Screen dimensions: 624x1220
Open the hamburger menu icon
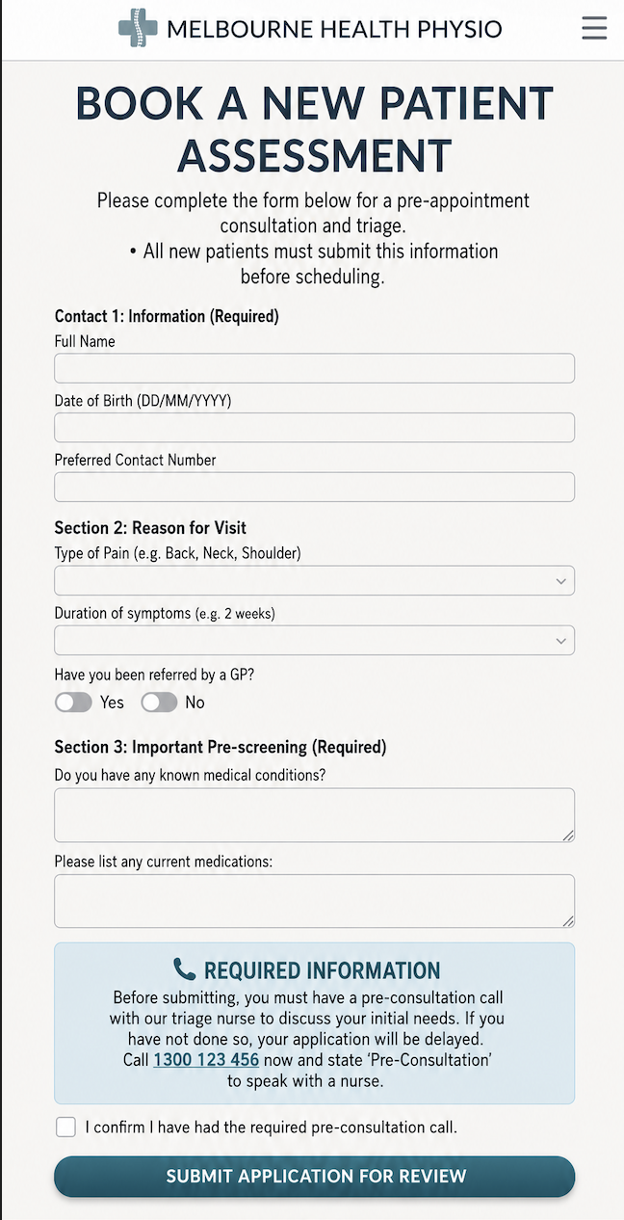point(594,28)
